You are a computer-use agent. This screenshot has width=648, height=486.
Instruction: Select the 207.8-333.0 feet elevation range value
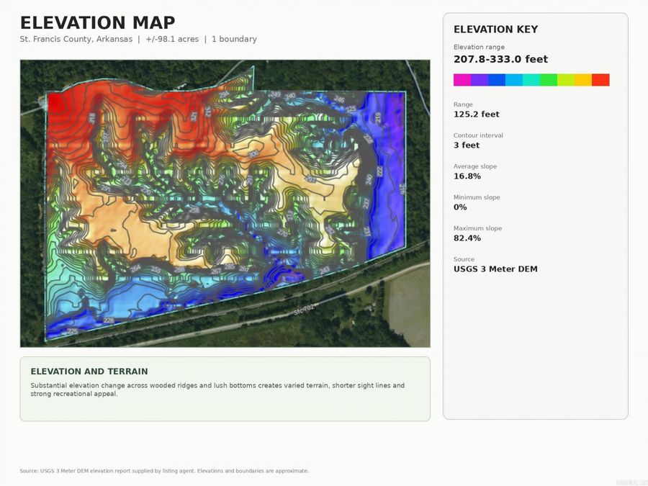(x=500, y=59)
